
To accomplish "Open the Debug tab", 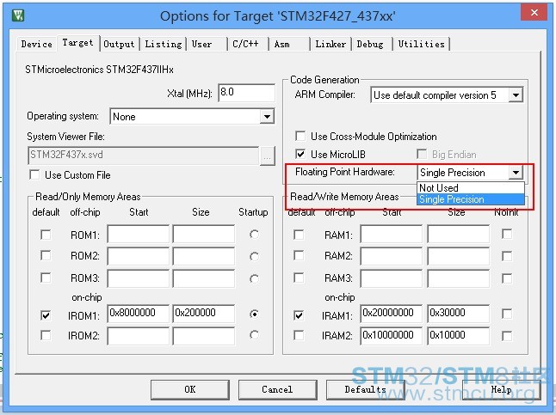I will tap(371, 45).
